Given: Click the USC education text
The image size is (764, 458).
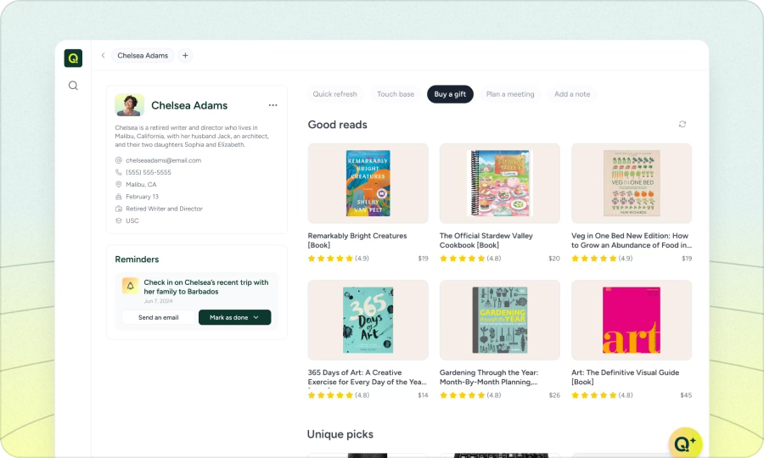Looking at the screenshot, I should [132, 221].
